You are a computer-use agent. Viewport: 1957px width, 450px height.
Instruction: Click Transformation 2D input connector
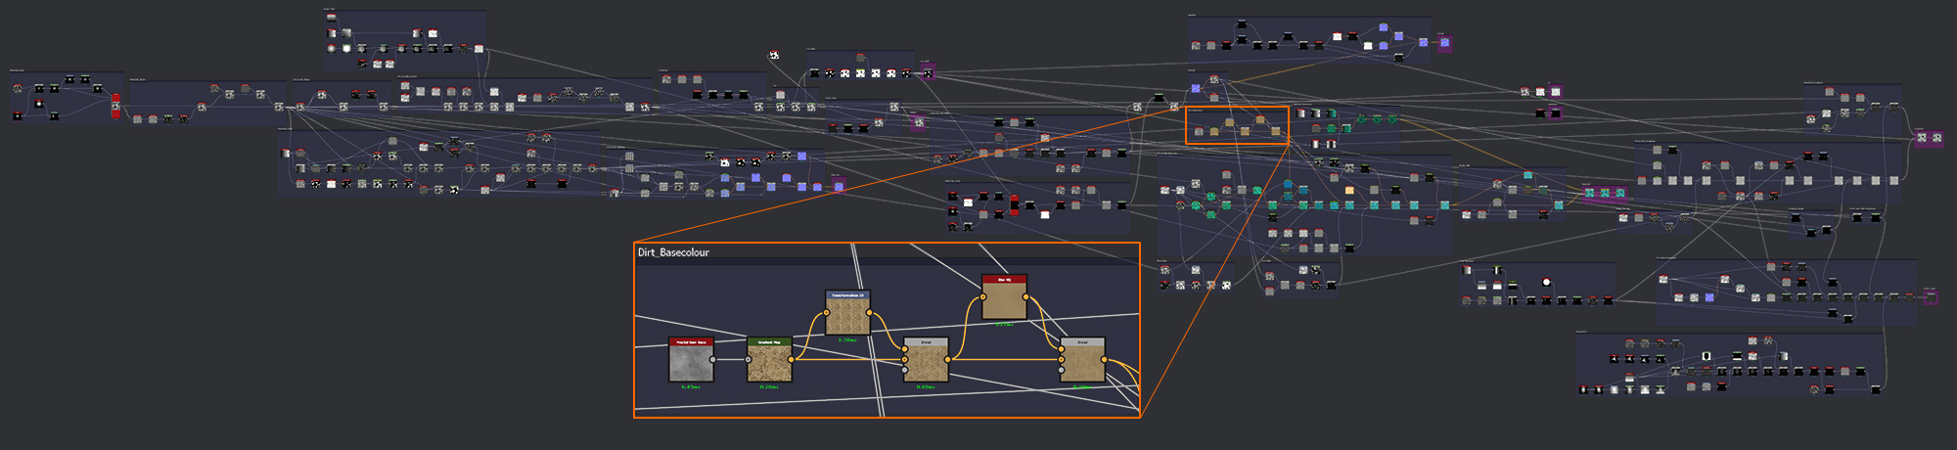tap(827, 313)
